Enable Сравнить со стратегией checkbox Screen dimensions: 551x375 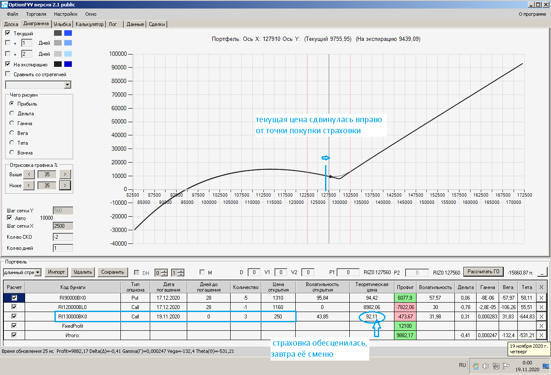tap(8, 74)
